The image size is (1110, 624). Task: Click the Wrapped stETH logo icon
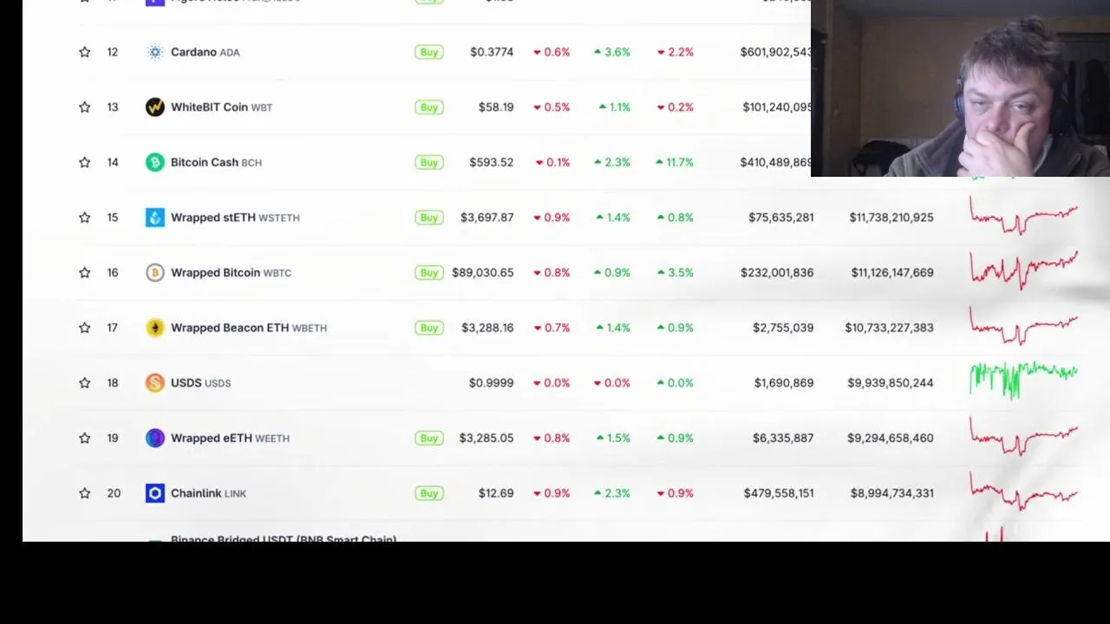tap(155, 218)
